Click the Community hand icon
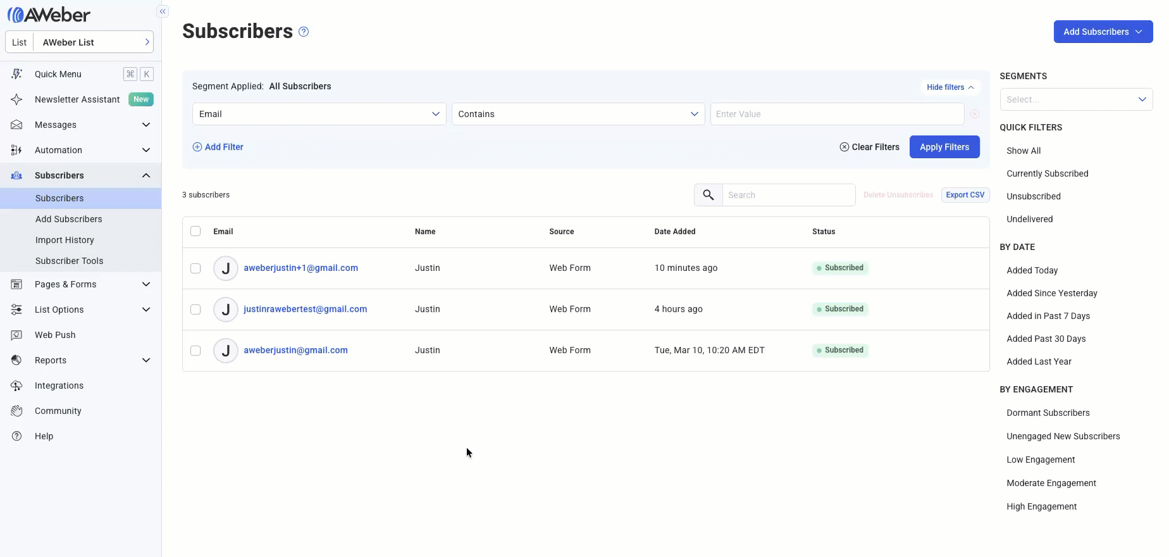 tap(17, 411)
